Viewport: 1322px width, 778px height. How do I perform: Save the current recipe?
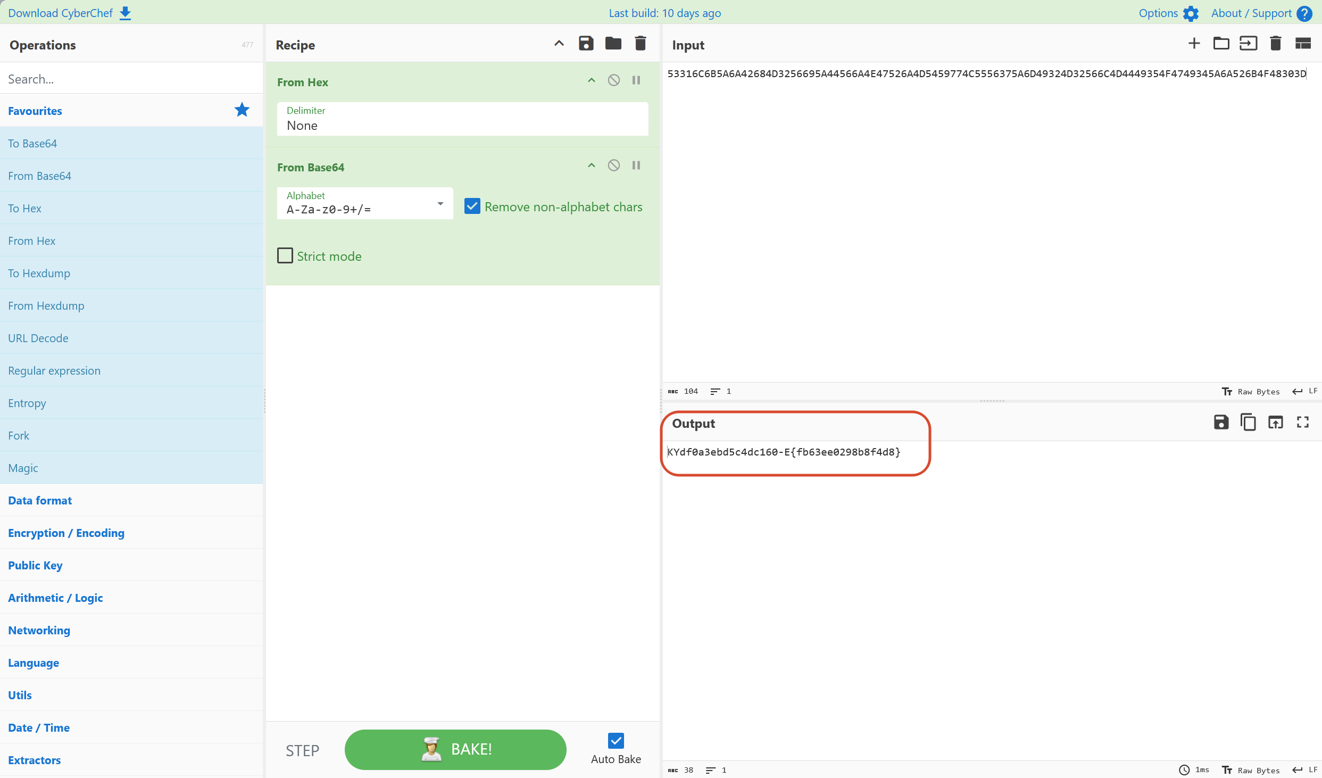(x=586, y=44)
